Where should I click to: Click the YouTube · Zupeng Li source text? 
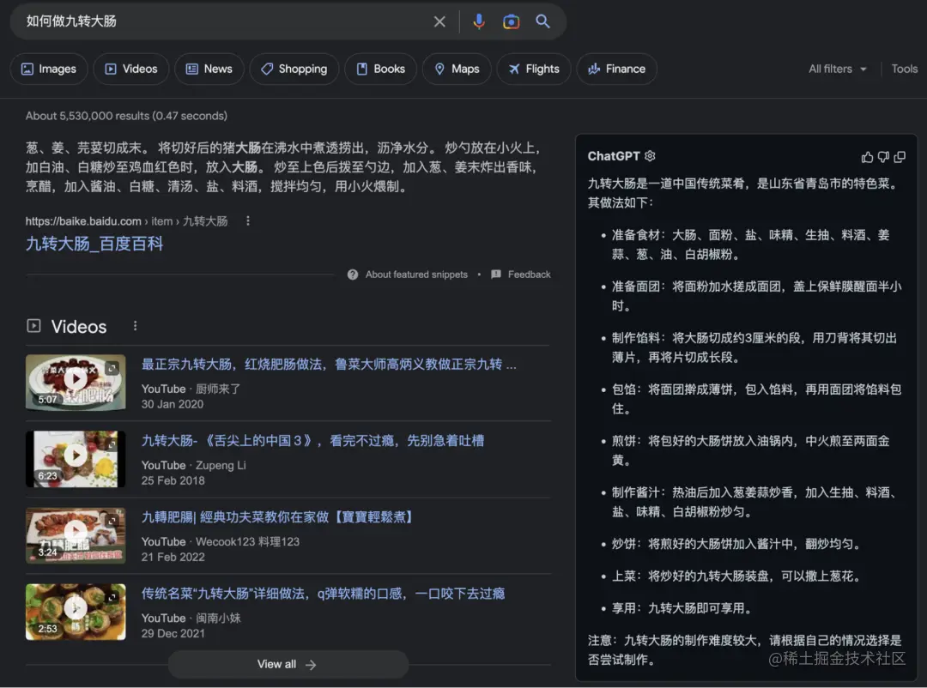pos(193,465)
